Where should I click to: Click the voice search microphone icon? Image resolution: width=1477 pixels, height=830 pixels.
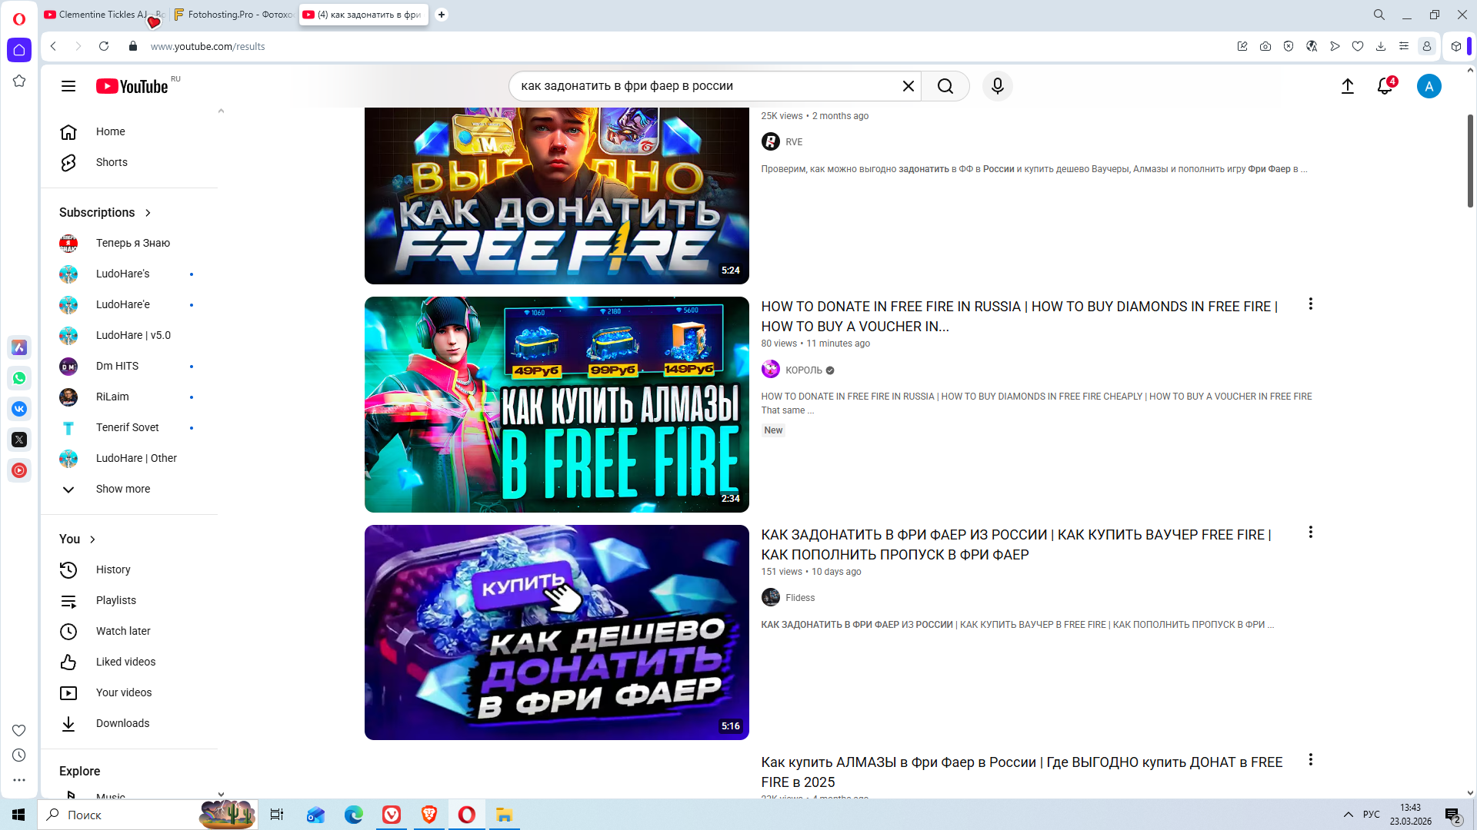(997, 86)
